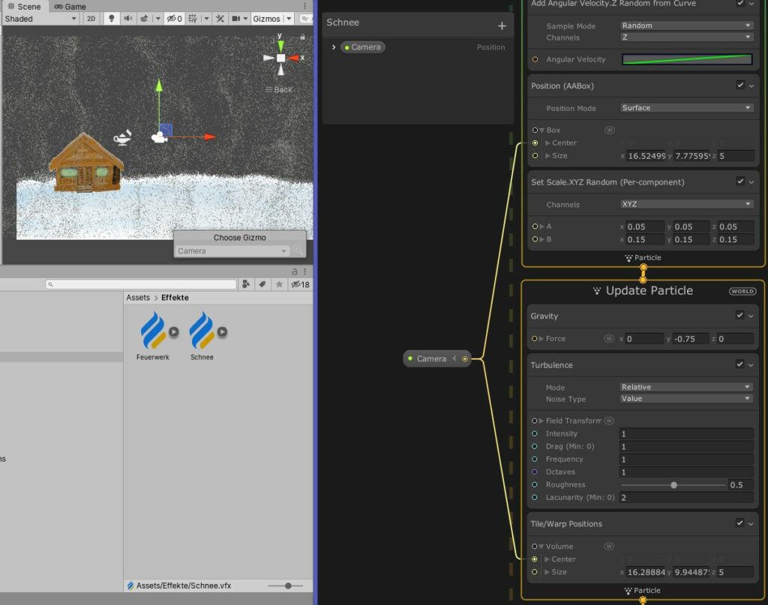Screen dimensions: 768x605
Task: Toggle the 2D view button
Action: pyautogui.click(x=91, y=19)
